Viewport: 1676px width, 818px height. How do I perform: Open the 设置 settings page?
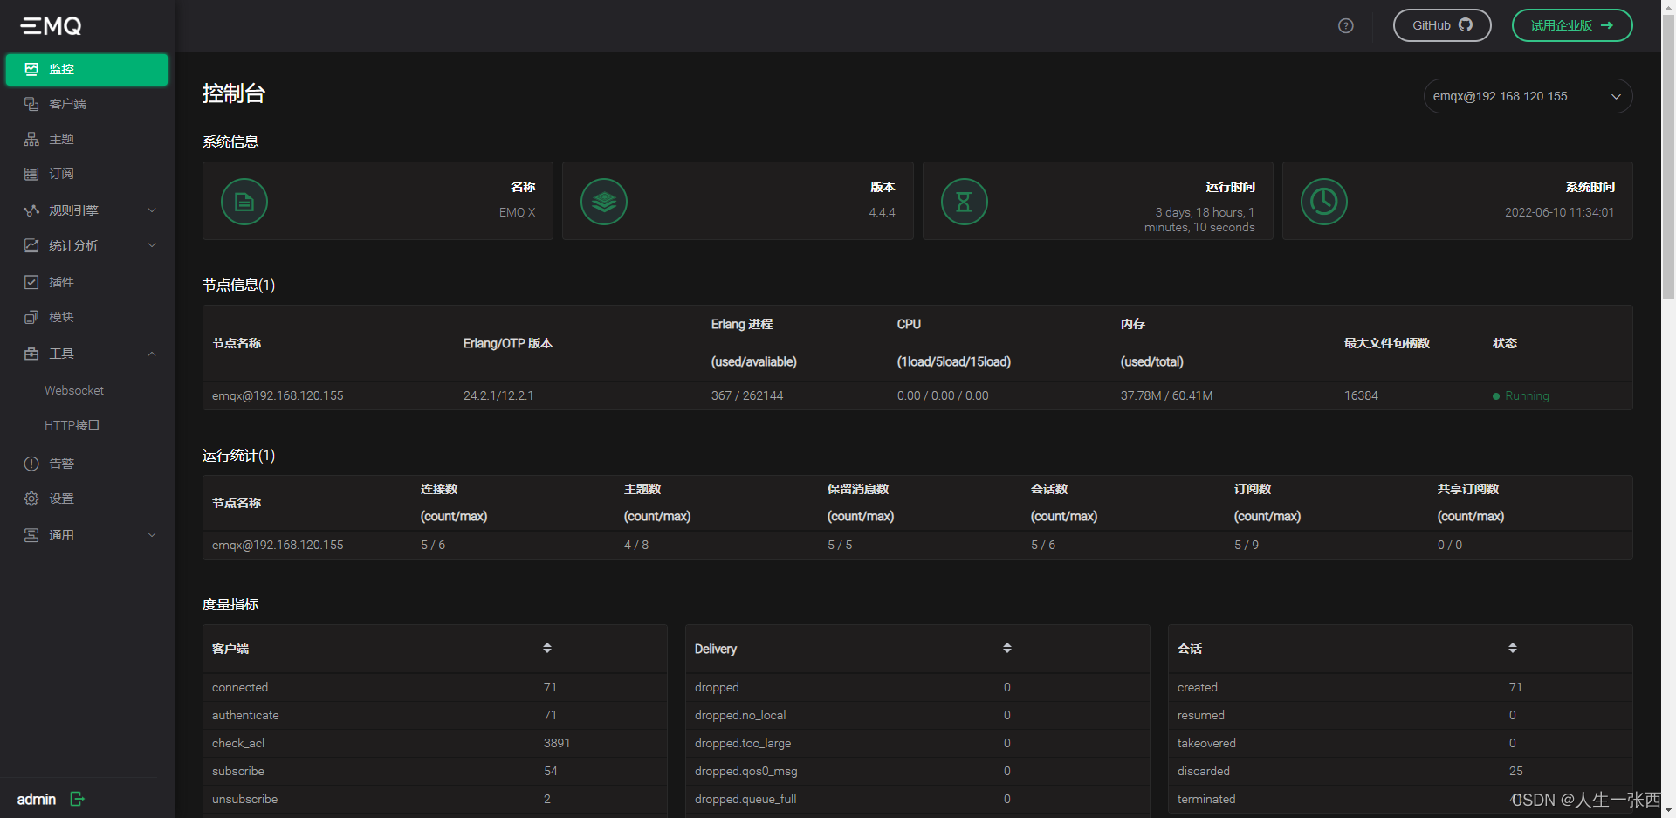[x=86, y=498]
